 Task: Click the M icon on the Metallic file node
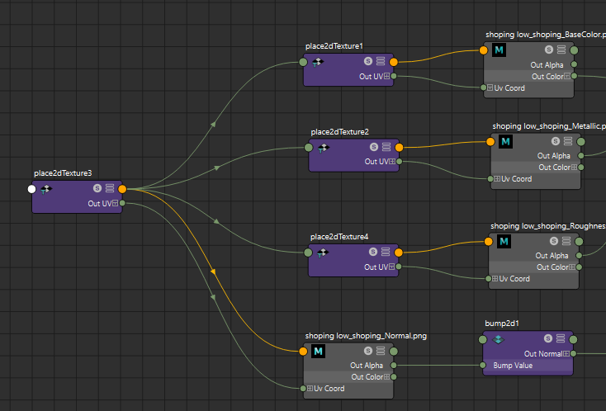(x=505, y=141)
